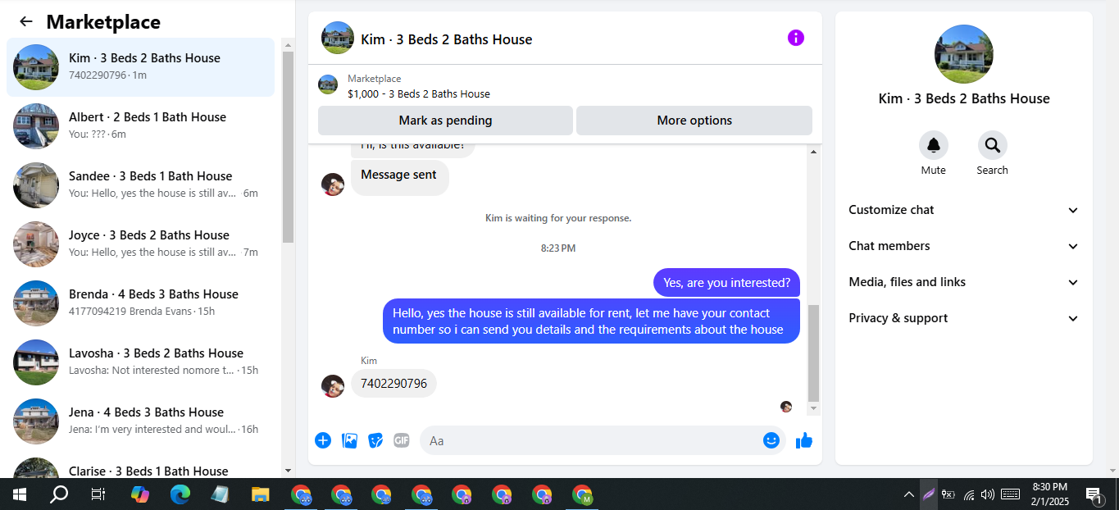The image size is (1119, 510).
Task: Open Albert 2 Beds 1 Bath conversation
Action: coord(141,125)
